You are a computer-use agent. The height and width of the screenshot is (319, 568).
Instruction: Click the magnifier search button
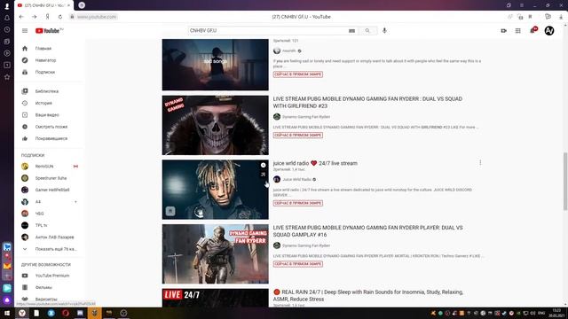(367, 31)
